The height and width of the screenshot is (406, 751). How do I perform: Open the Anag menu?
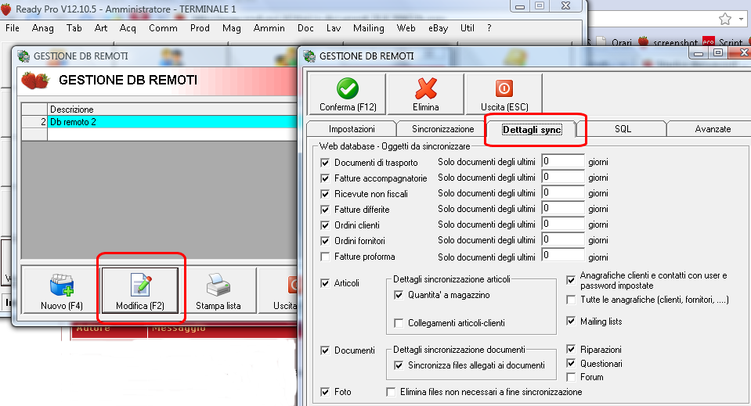coord(42,28)
